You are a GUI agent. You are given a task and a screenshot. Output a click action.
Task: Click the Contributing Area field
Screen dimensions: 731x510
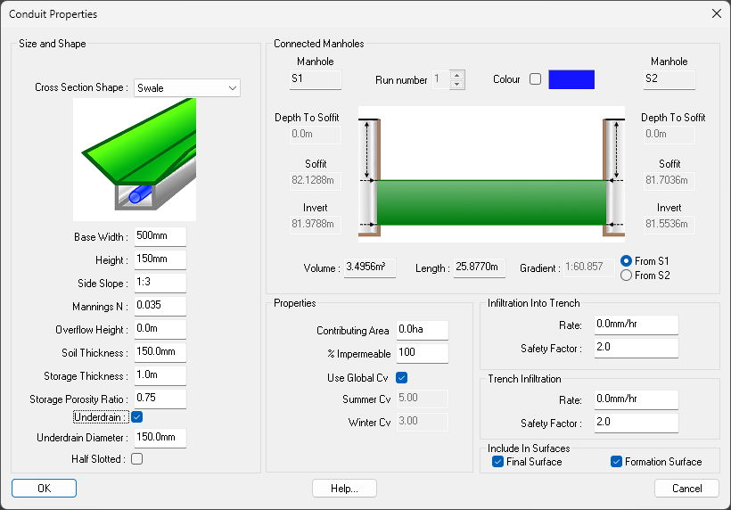(422, 331)
